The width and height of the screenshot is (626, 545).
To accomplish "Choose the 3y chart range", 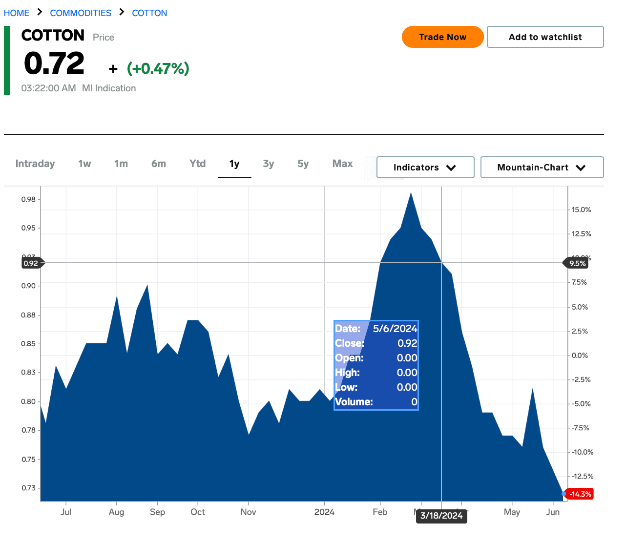I will [x=269, y=164].
